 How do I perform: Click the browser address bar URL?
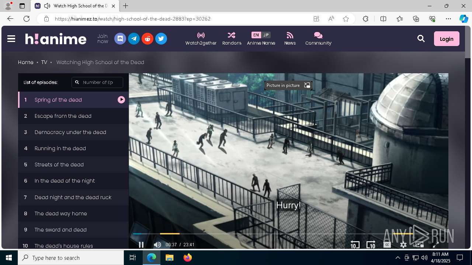click(133, 19)
